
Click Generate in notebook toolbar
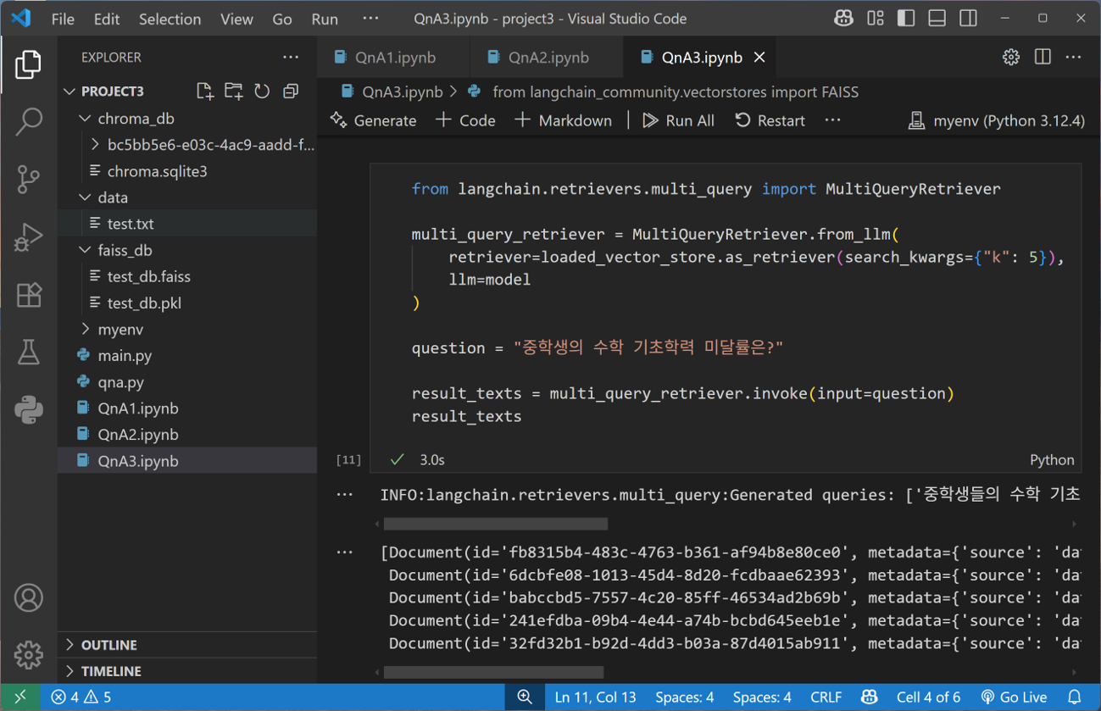(374, 120)
